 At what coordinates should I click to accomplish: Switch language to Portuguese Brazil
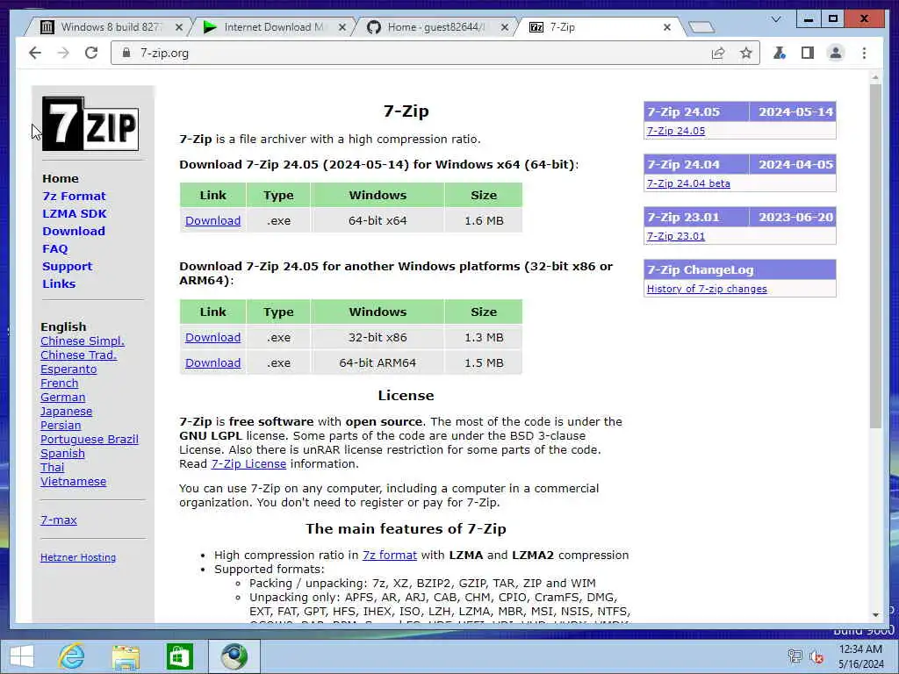(90, 440)
